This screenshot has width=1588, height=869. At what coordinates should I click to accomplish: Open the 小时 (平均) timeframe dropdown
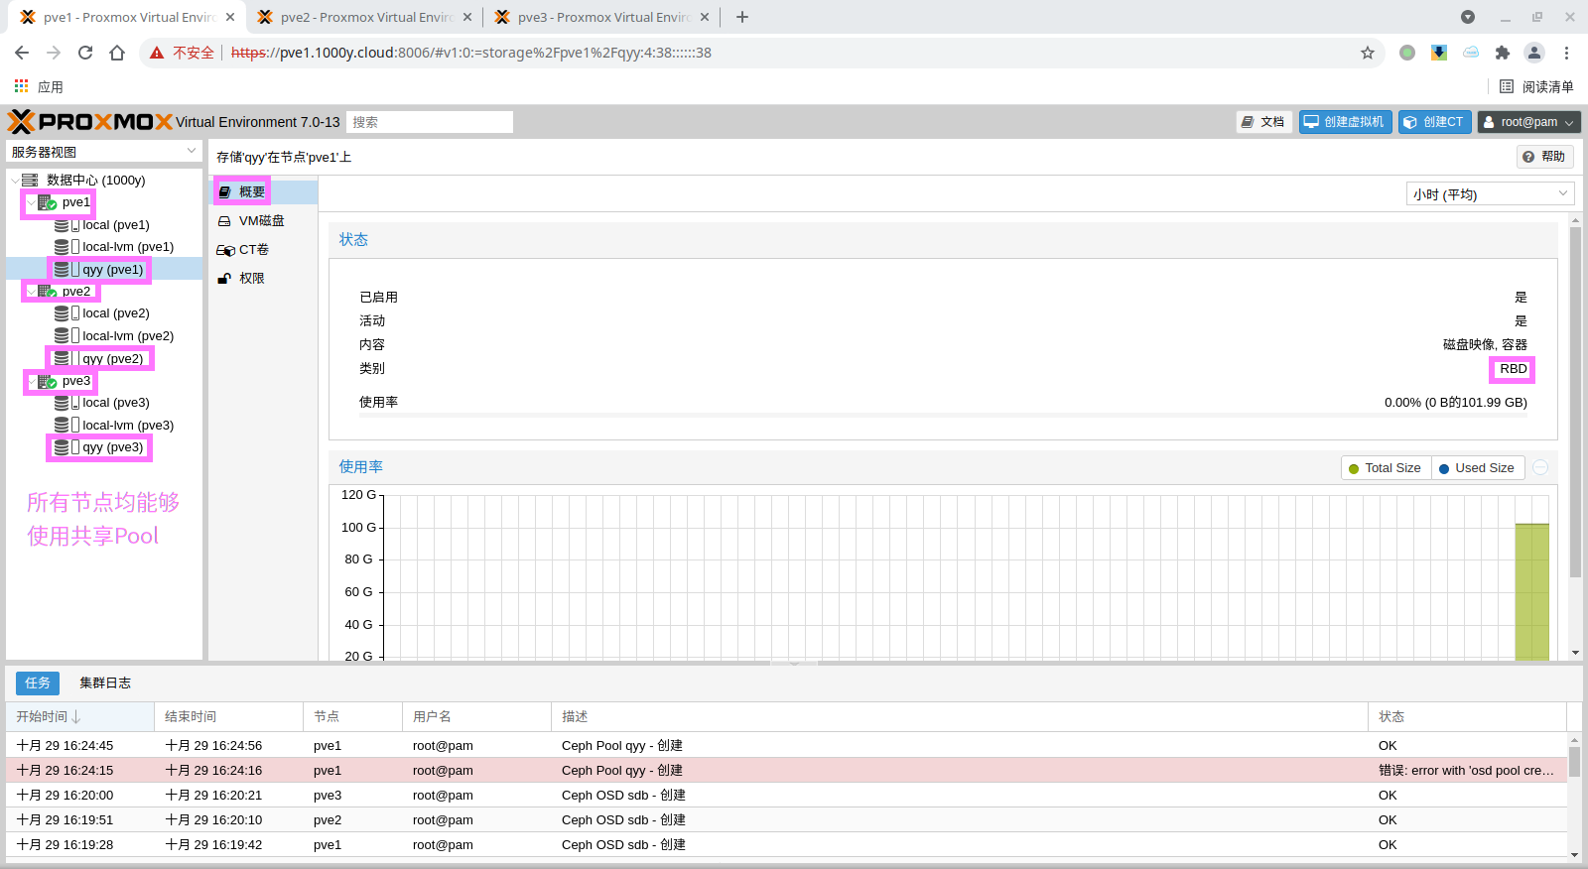pos(1490,194)
